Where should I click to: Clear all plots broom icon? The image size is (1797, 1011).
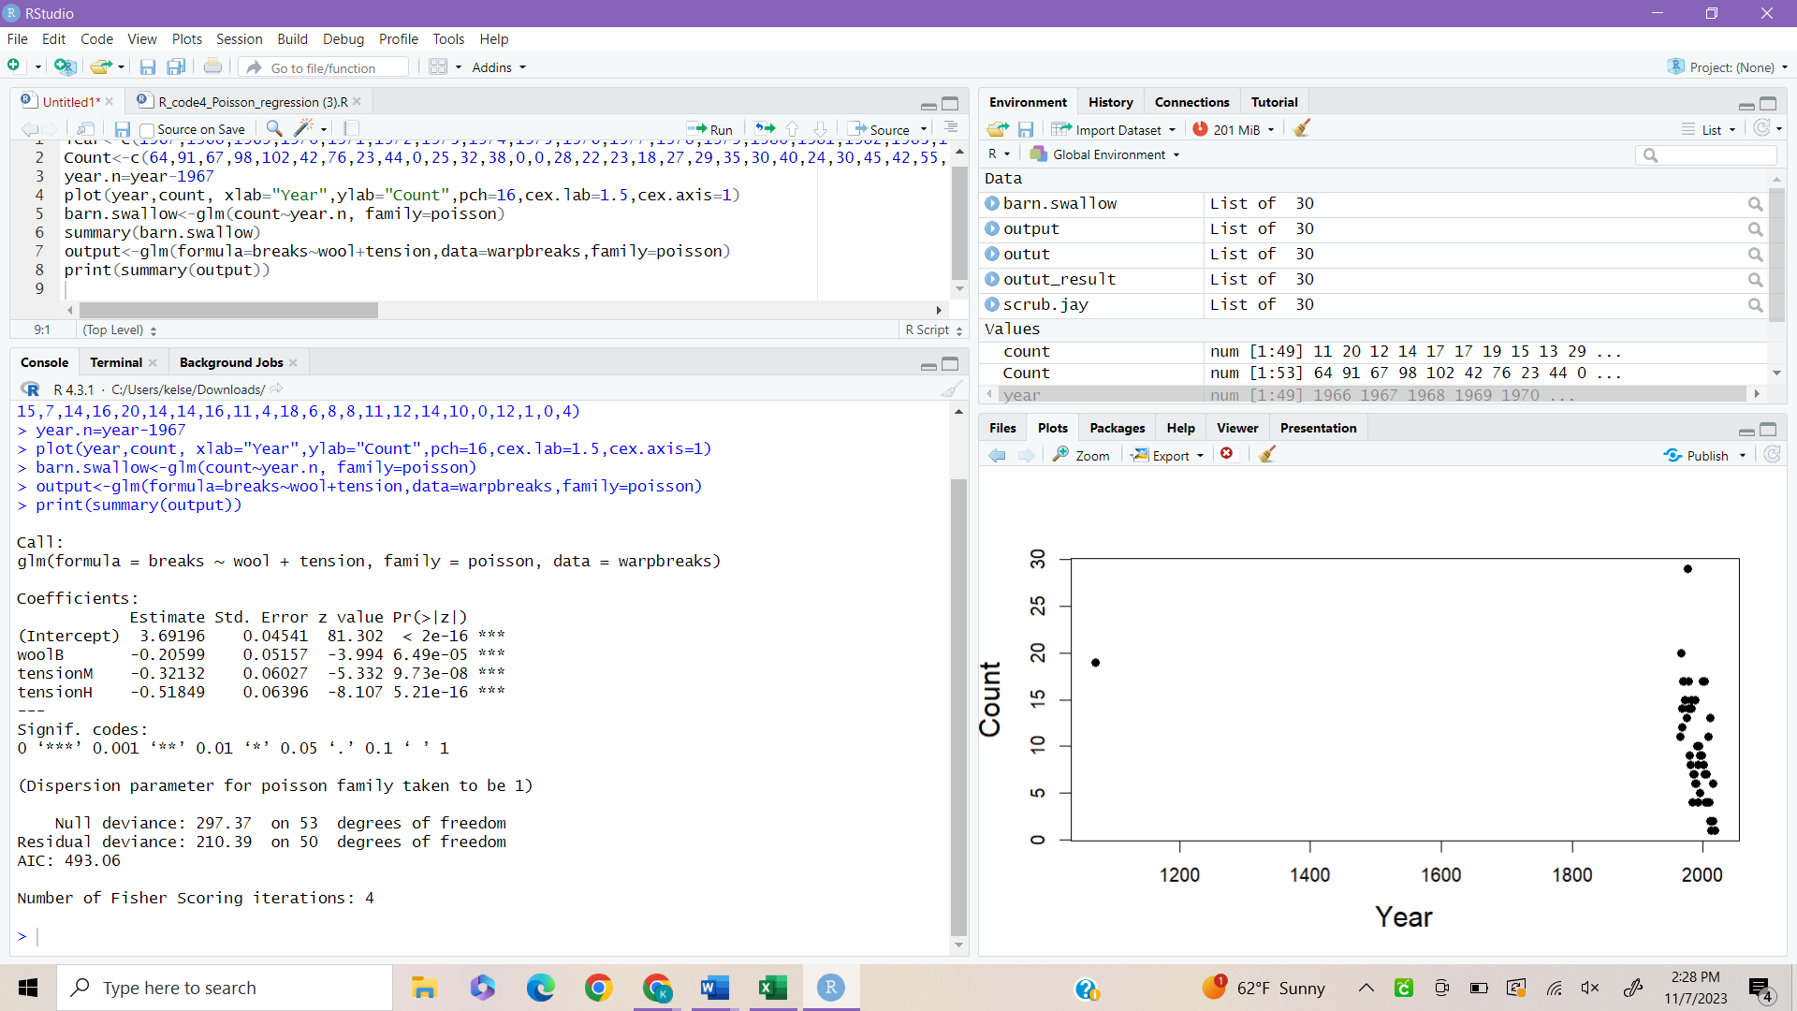coord(1267,454)
